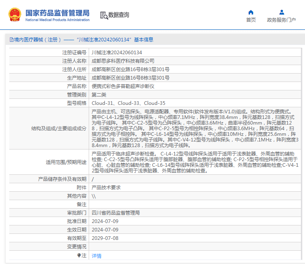Click model spec Cloud-31、Cloud-33、Cloud-35
This screenshot has height=264, width=305.
pyautogui.click(x=128, y=103)
